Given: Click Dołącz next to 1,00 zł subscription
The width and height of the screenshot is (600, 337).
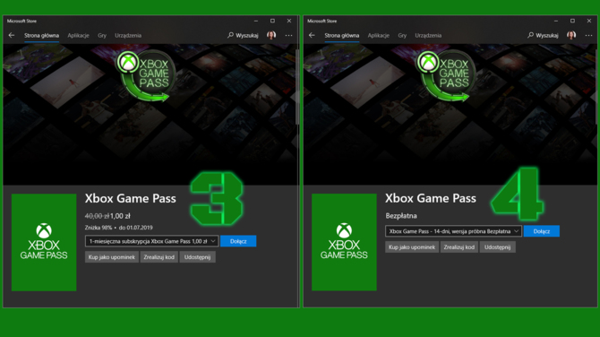Looking at the screenshot, I should point(238,241).
